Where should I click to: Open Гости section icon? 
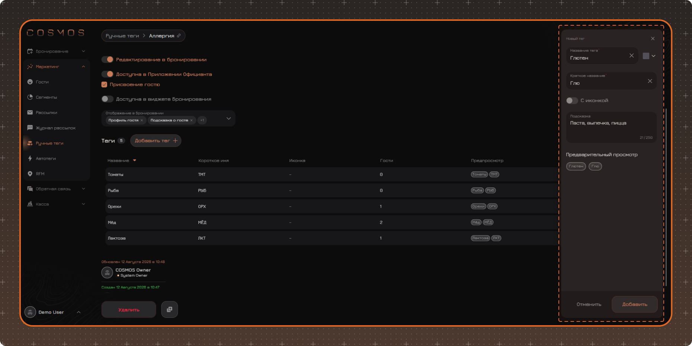pyautogui.click(x=30, y=82)
